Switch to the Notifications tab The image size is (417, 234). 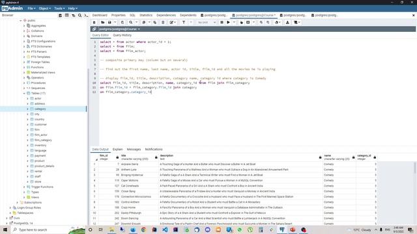pyautogui.click(x=154, y=149)
